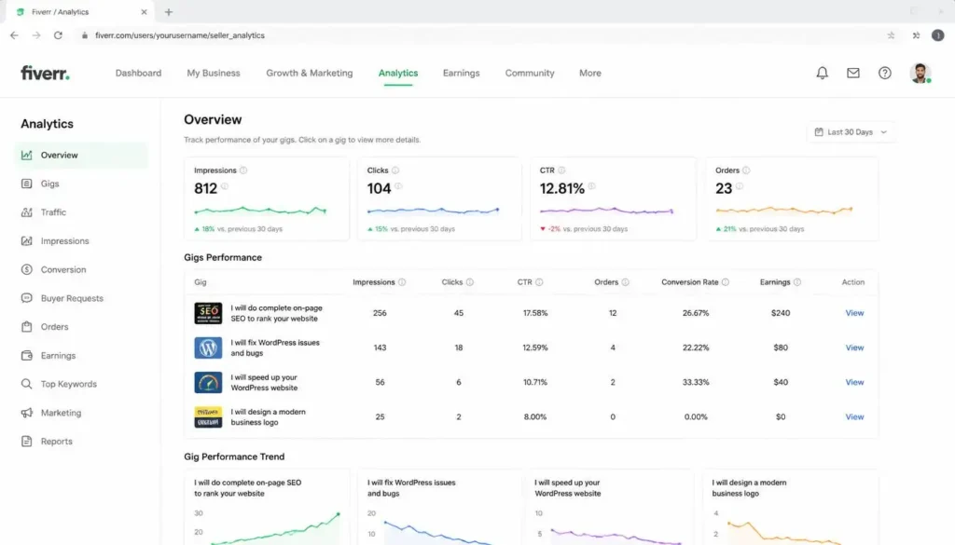Click View for the business logo gig
Screen dimensions: 955x545
(x=854, y=416)
